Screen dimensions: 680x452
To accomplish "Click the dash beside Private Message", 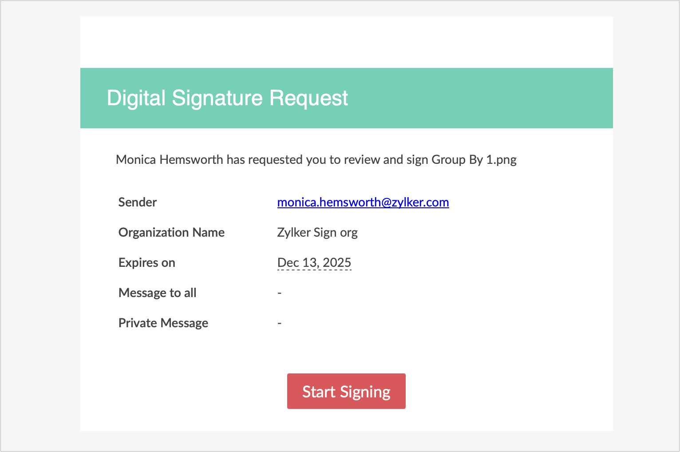I will [279, 323].
